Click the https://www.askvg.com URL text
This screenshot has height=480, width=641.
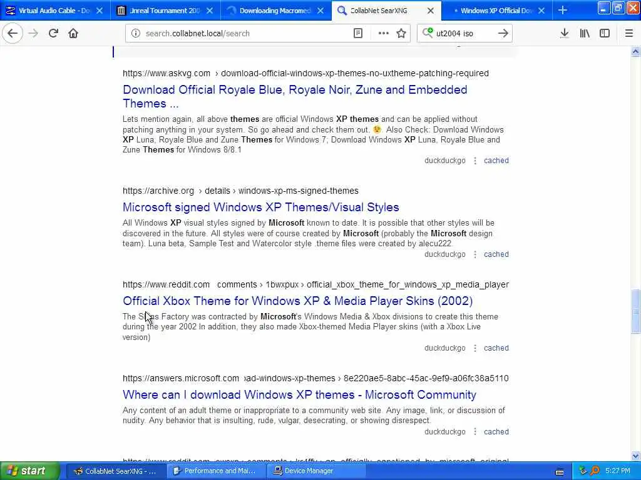point(167,73)
